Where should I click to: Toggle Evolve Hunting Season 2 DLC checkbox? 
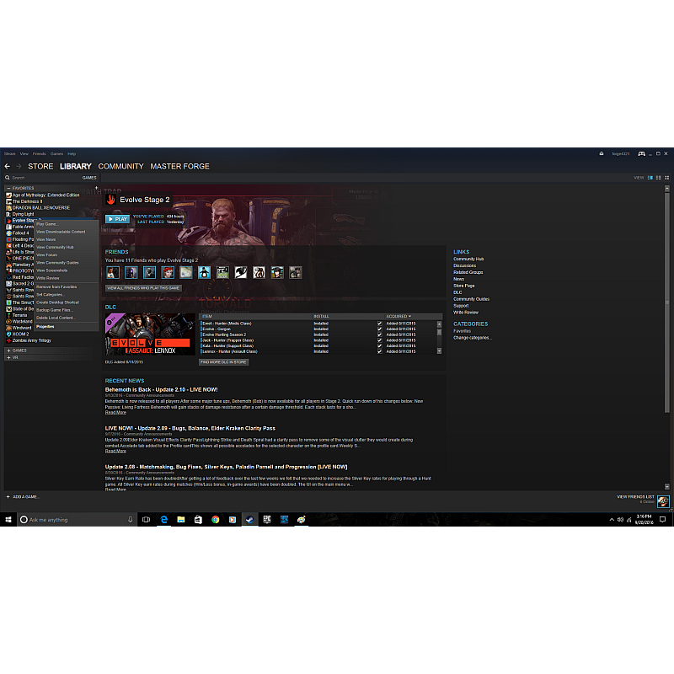tap(379, 334)
